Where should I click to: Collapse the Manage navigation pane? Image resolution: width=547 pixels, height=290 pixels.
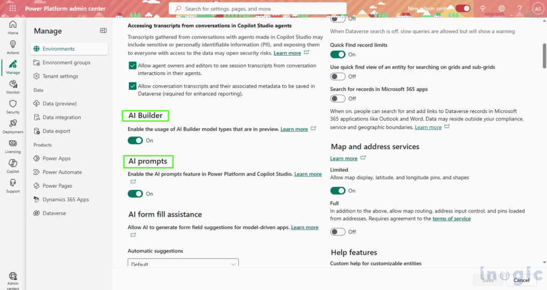[x=103, y=31]
